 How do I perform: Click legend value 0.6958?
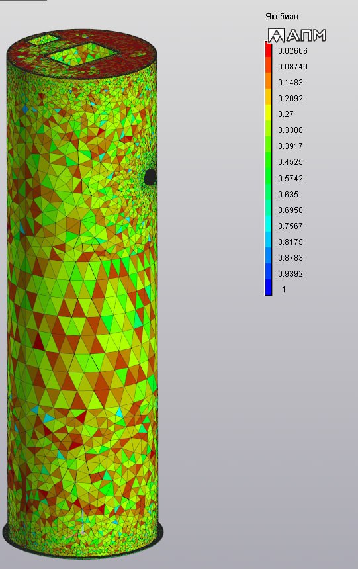(x=291, y=210)
